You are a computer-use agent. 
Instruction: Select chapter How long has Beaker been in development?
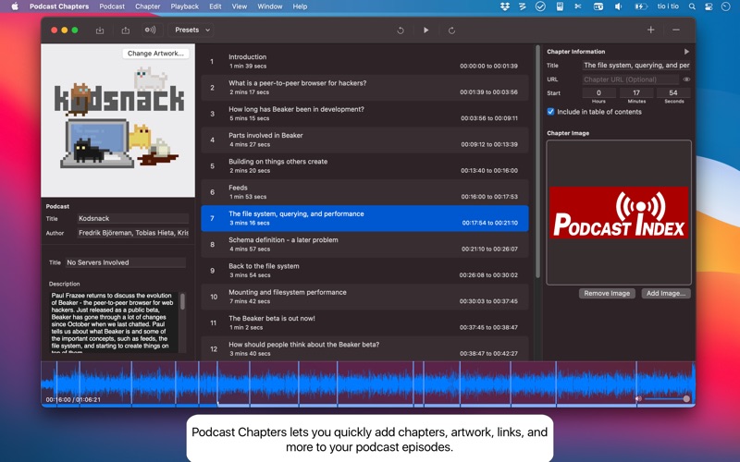click(364, 114)
